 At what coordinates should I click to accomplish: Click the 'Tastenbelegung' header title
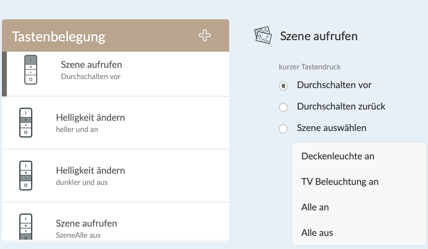[x=59, y=36]
